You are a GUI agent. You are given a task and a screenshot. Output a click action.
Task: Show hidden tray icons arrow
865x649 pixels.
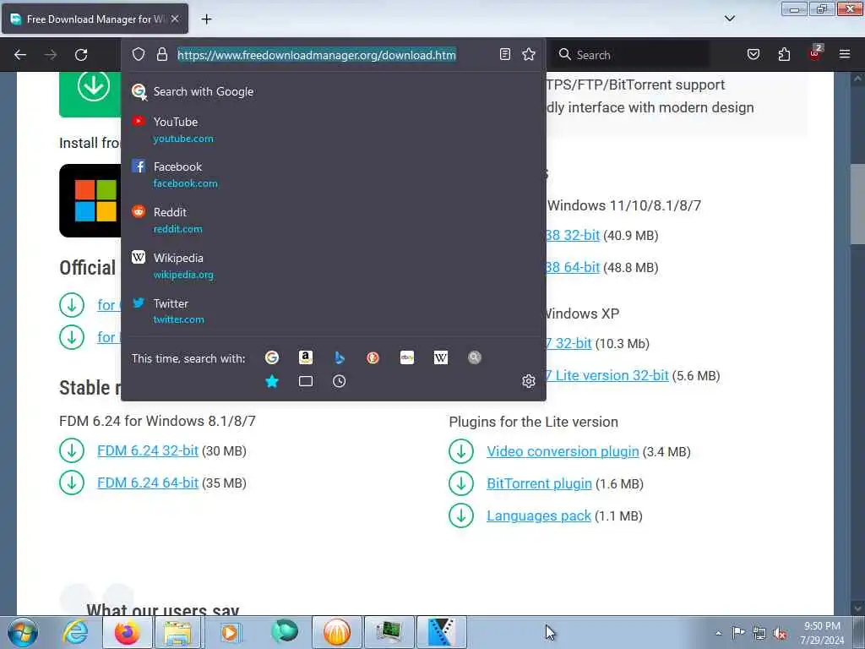click(x=718, y=634)
